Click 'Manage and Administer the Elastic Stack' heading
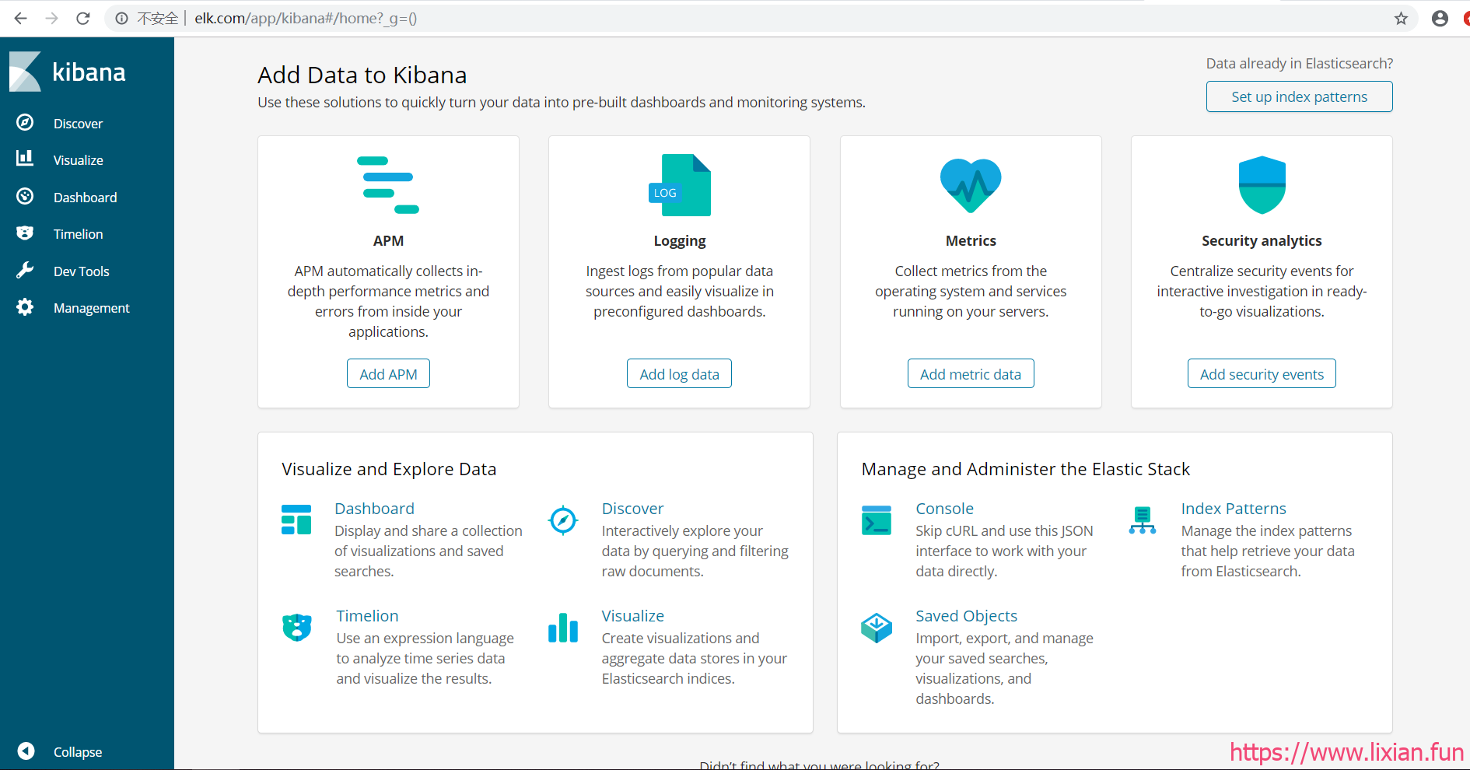The height and width of the screenshot is (770, 1470). 1026,469
